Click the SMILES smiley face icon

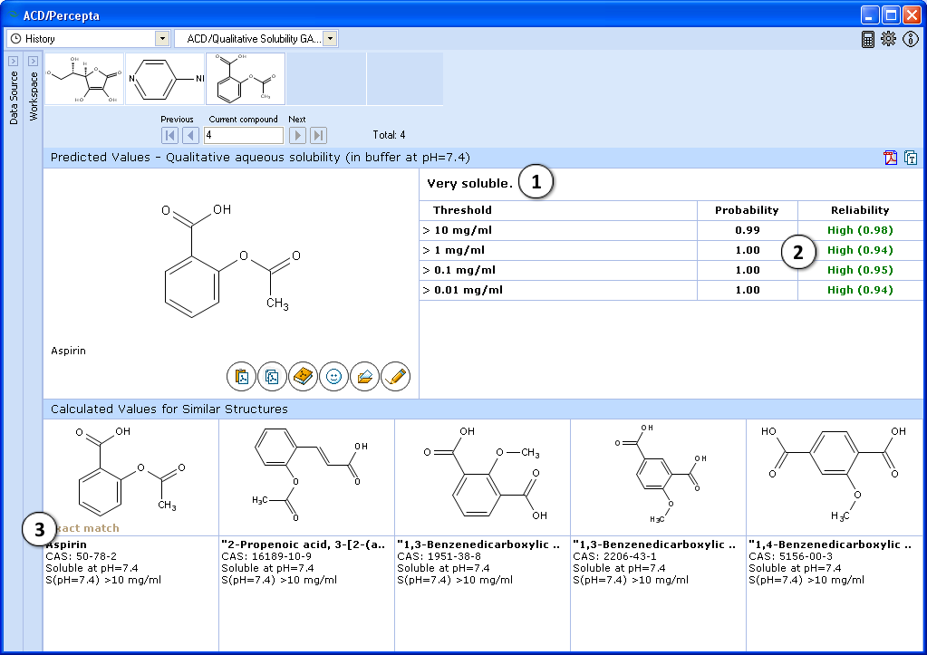coord(333,376)
